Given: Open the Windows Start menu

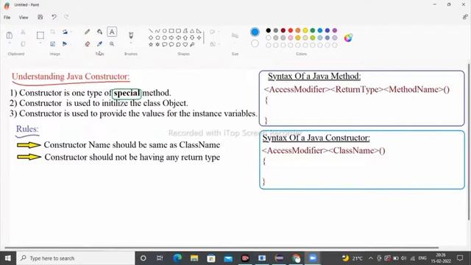Looking at the screenshot, I should tap(8, 258).
